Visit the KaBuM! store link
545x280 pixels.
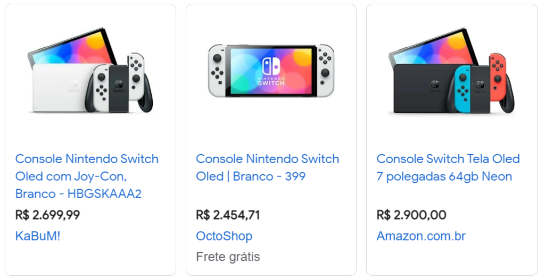(38, 236)
